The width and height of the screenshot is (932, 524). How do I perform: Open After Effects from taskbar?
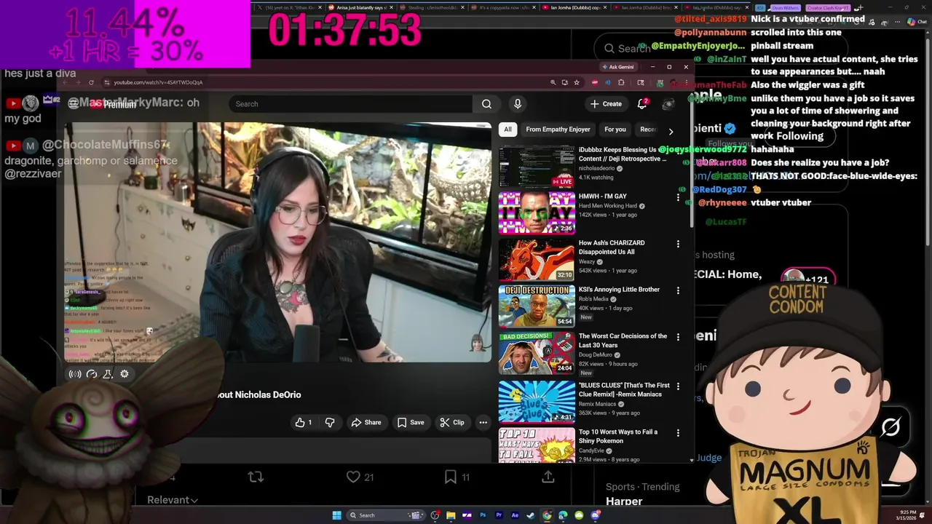515,515
